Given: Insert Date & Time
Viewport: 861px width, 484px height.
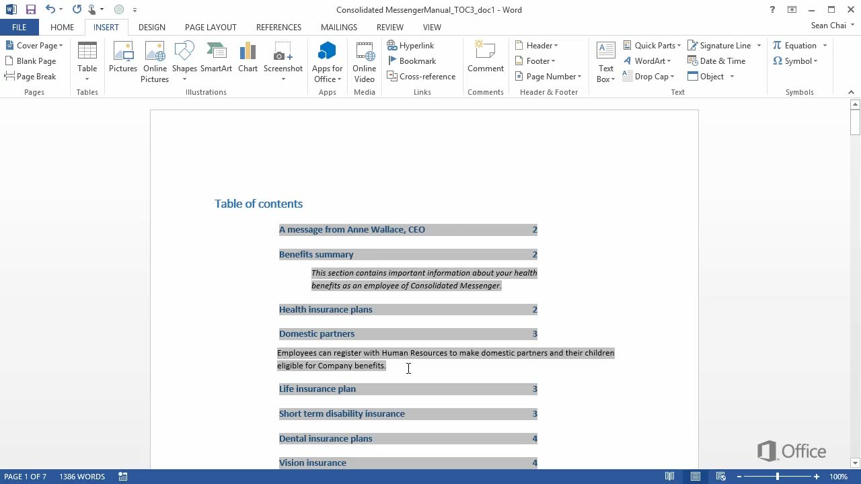Looking at the screenshot, I should (717, 61).
